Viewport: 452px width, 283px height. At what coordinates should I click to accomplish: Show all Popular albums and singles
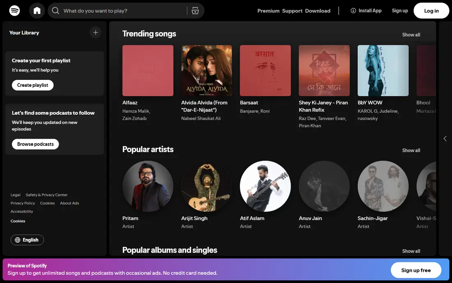coord(411,251)
